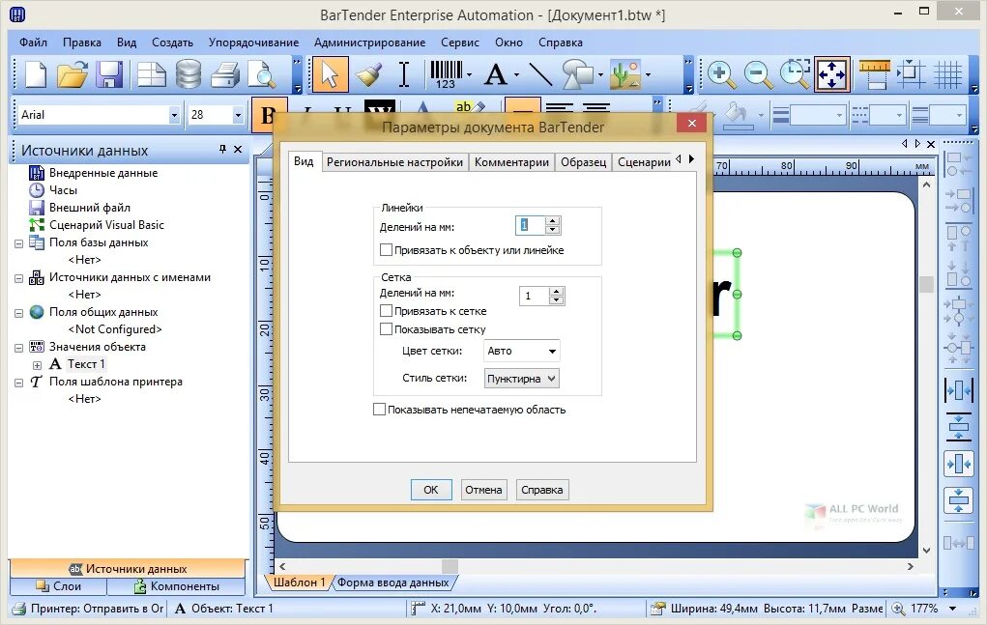987x625 pixels.
Task: Open the Файл menu
Action: tap(33, 43)
